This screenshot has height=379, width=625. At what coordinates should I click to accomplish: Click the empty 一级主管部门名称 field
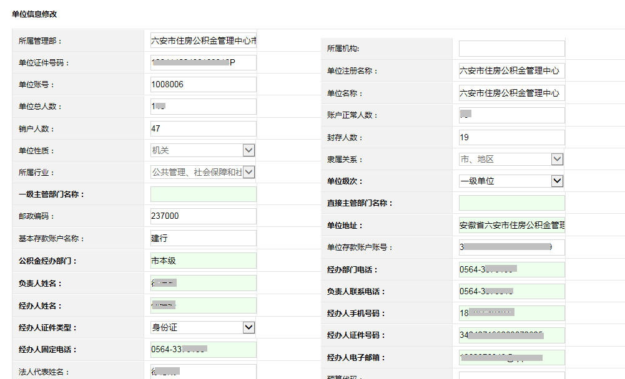203,194
